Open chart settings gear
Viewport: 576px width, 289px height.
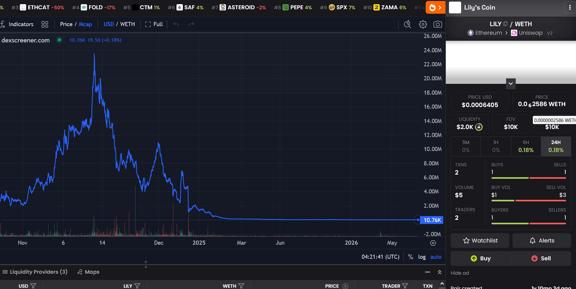(x=423, y=24)
